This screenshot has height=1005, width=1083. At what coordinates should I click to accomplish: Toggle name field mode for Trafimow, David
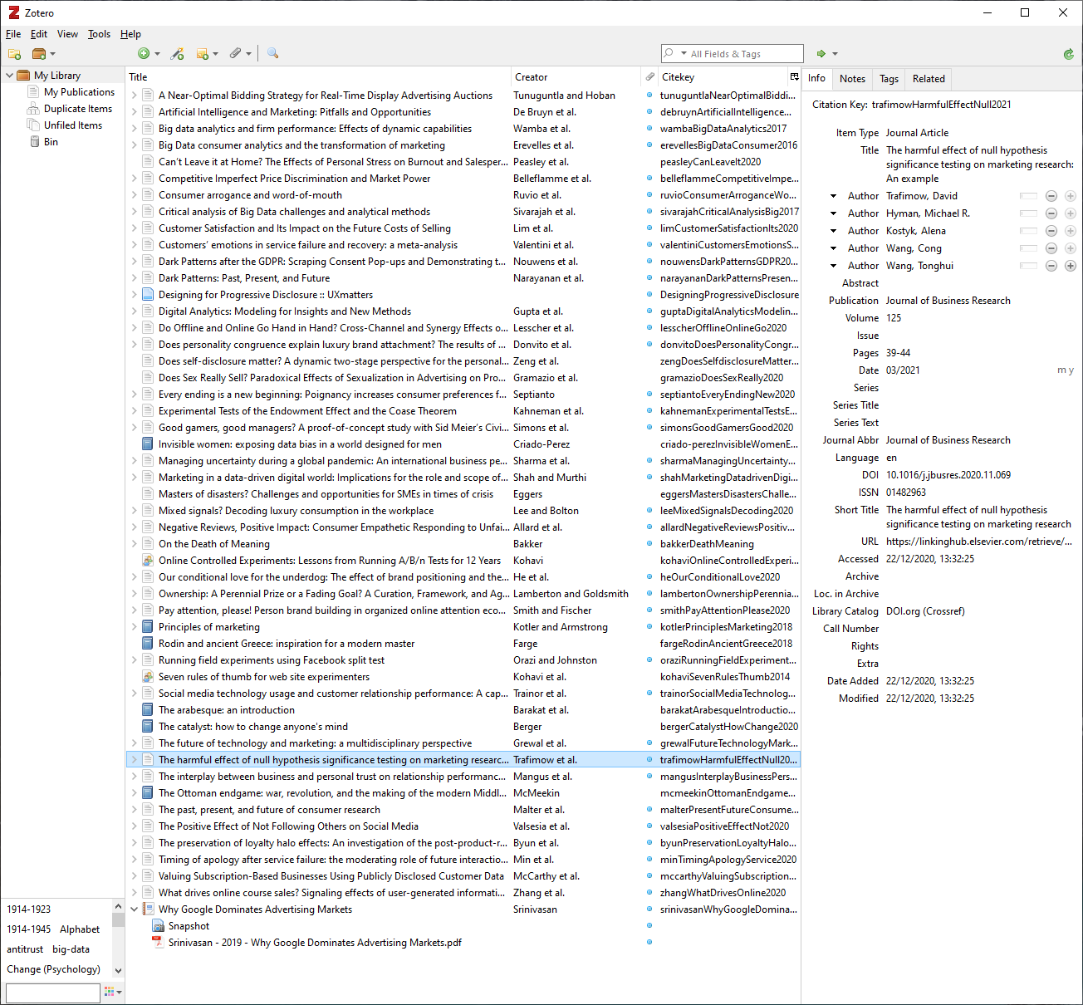point(1029,196)
